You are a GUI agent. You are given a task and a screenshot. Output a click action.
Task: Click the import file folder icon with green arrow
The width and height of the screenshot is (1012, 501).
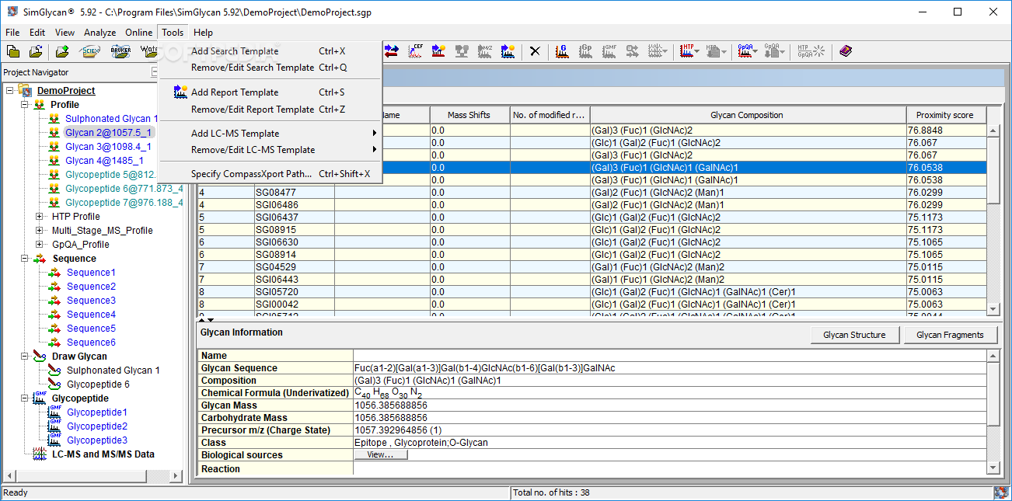pos(63,51)
